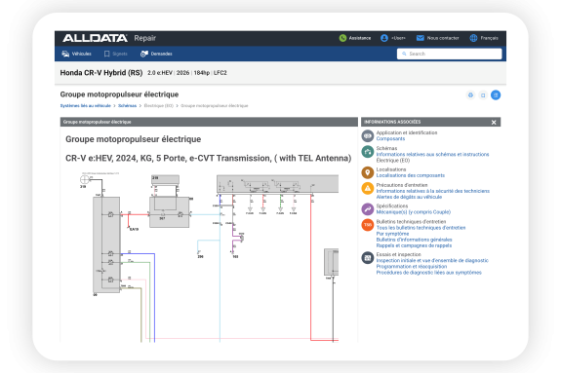Image resolution: width=561 pixels, height=373 pixels.
Task: Open the Composants link
Action: 390,138
